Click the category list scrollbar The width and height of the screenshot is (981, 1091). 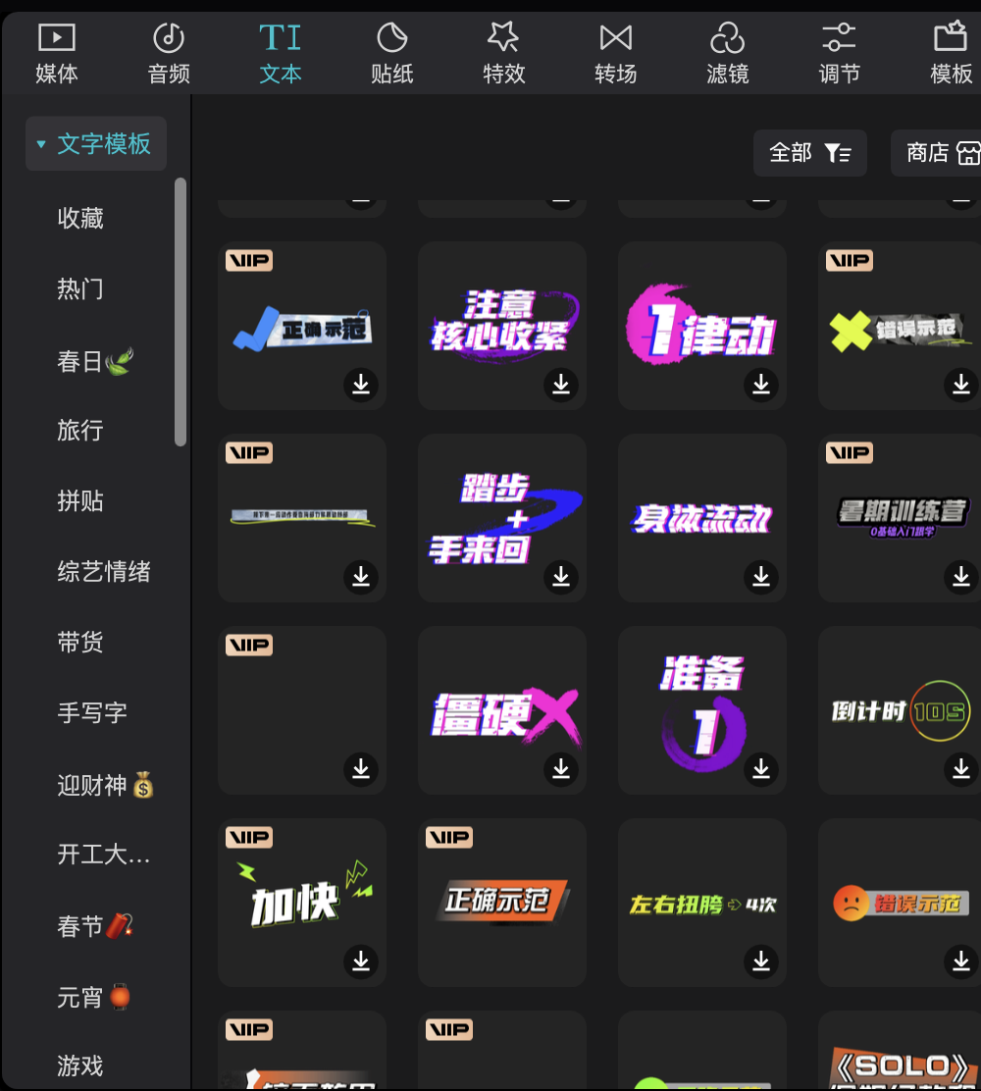coord(181,312)
